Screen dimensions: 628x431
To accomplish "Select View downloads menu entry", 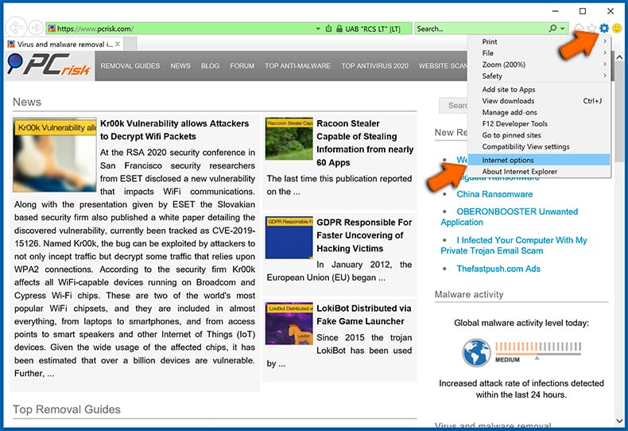I will tap(539, 101).
